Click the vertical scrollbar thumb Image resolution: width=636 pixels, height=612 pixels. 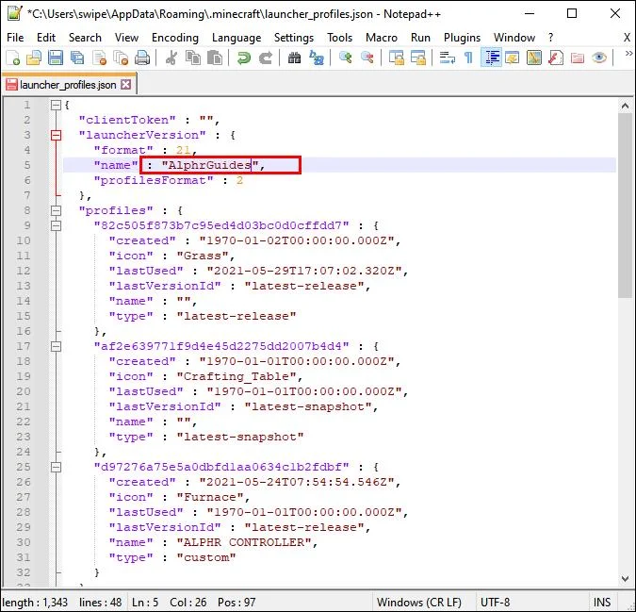point(625,206)
